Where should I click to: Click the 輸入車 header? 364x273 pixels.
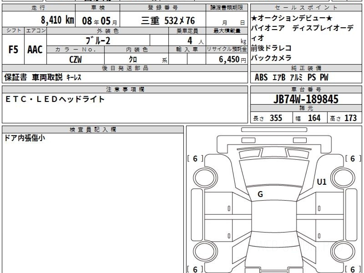tap(187, 49)
